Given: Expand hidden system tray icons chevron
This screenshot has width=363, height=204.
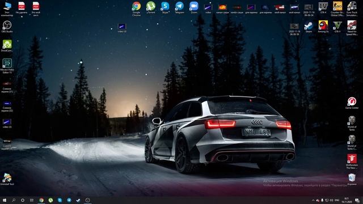Looking at the screenshot, I should point(313,200).
